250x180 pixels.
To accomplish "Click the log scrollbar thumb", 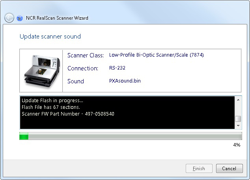I will pyautogui.click(x=238, y=119).
